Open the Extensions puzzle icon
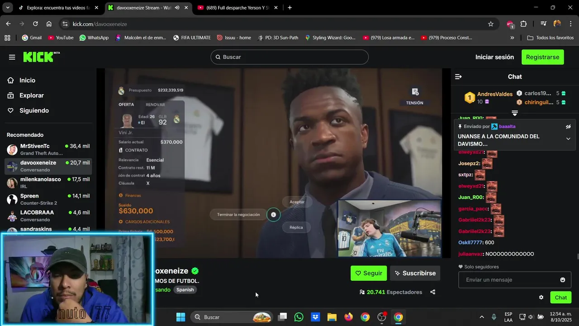This screenshot has width=579, height=326. click(x=523, y=24)
